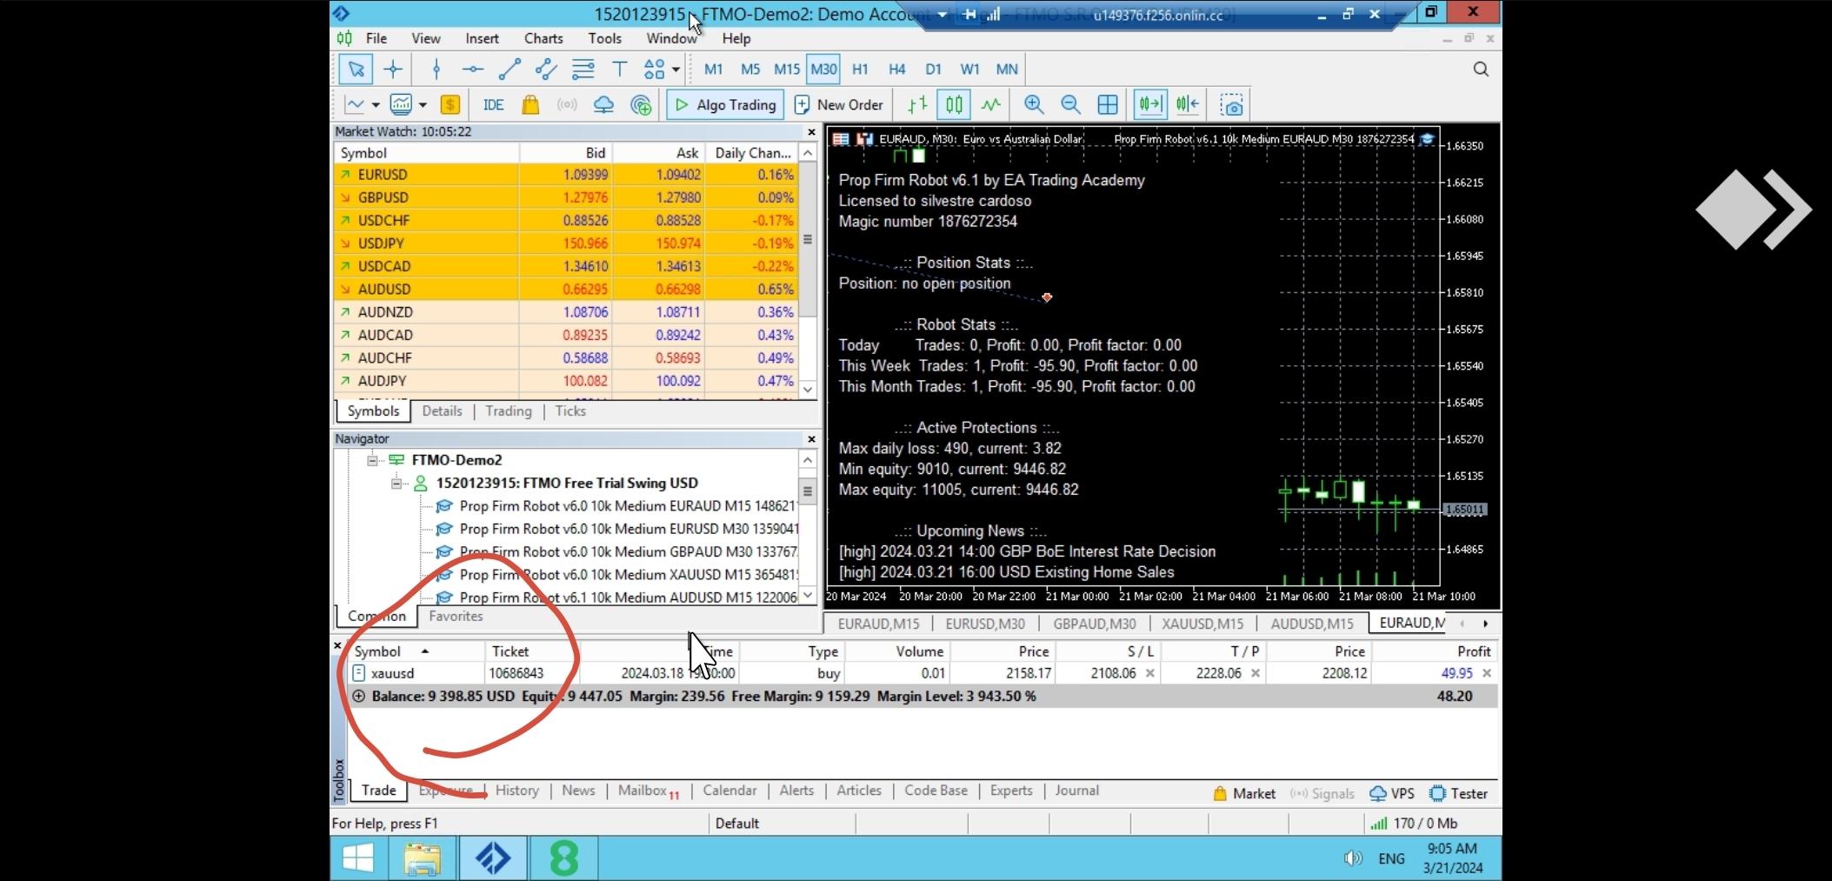This screenshot has height=881, width=1832.
Task: Open the Market button in toolbox
Action: click(x=1243, y=794)
